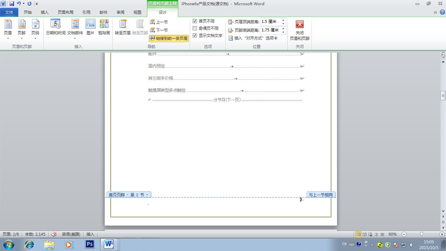This screenshot has width=446, height=251.
Task: Open the 页眉 header gallery
Action: pos(8,30)
